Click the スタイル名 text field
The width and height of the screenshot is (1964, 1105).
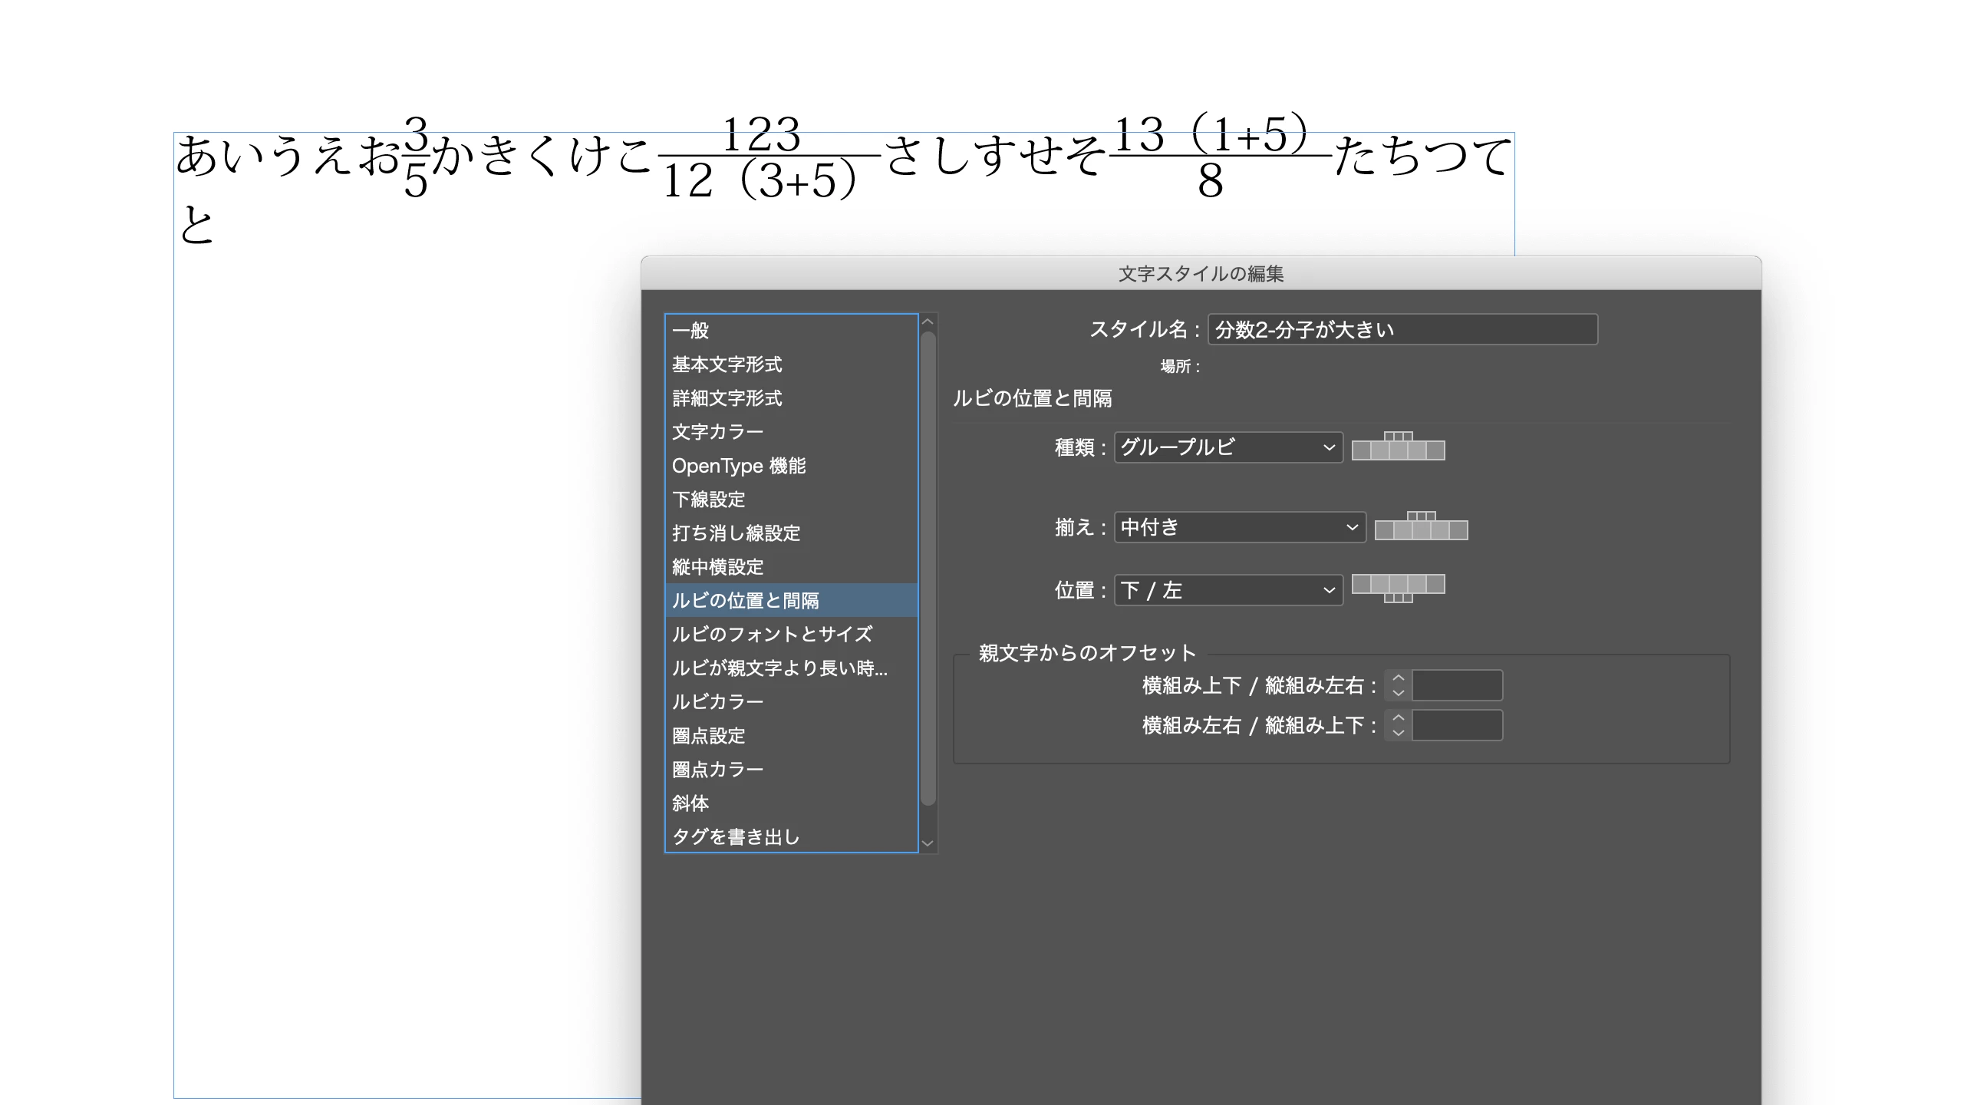(x=1402, y=329)
